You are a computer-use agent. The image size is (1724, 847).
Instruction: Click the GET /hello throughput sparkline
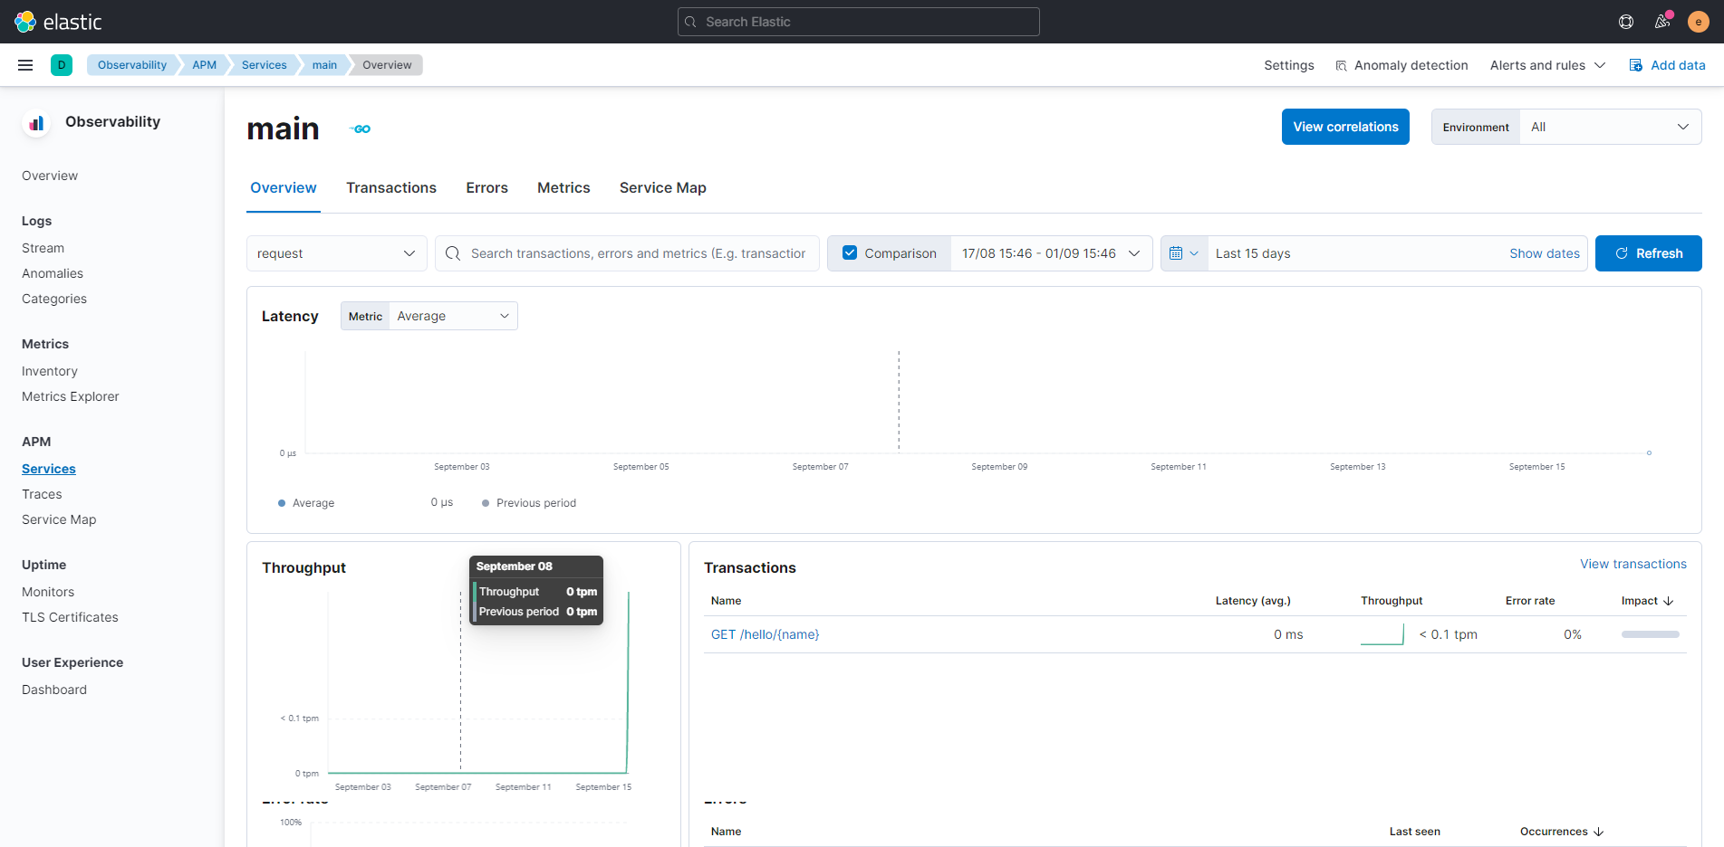(1382, 634)
